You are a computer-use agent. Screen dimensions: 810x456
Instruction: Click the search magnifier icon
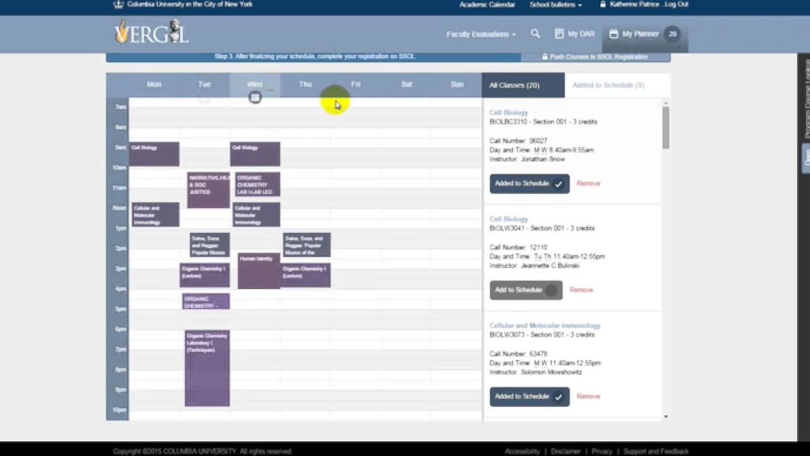pyautogui.click(x=535, y=34)
